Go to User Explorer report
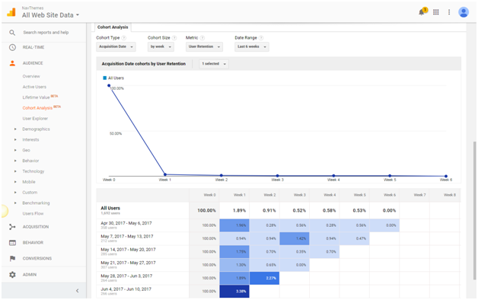 (x=35, y=119)
